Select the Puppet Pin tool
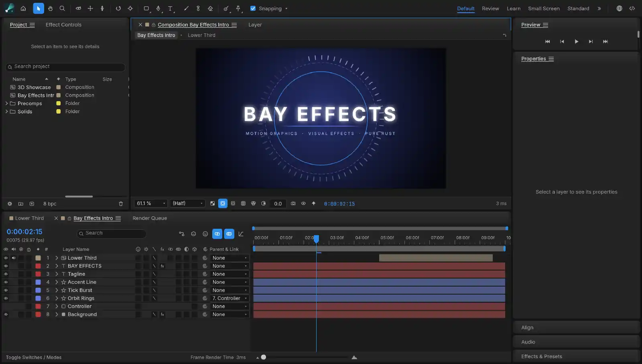 point(238,8)
